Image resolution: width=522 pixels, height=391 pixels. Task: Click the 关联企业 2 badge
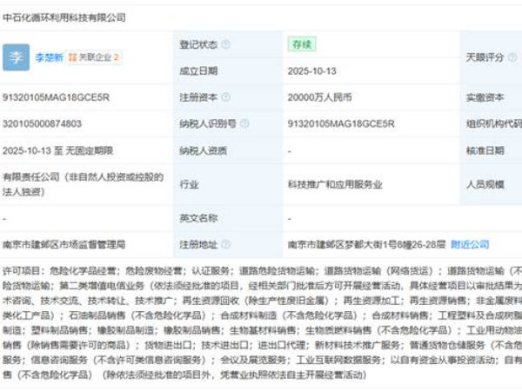93,57
